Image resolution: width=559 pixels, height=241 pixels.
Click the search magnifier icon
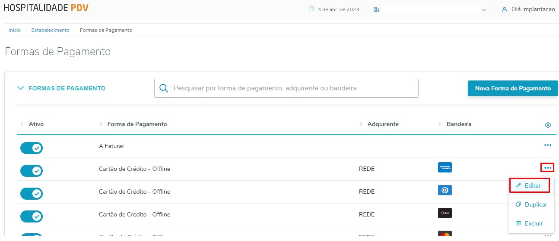pos(164,88)
